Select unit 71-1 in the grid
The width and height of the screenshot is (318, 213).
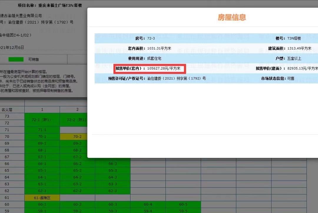[42, 130]
